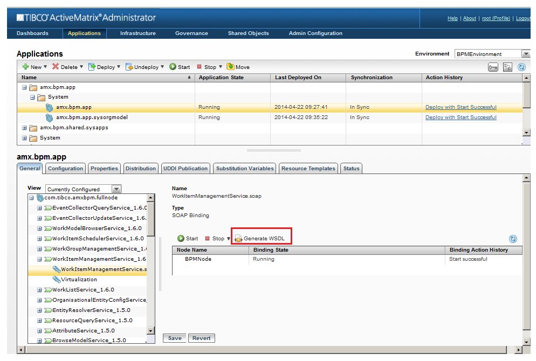Collapse the System subfolder under amx.bpm.app
The height and width of the screenshot is (361, 536).
click(32, 98)
